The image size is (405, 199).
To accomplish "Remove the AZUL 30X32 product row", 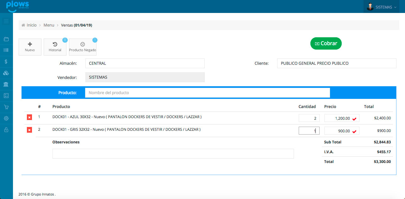I will [29, 117].
